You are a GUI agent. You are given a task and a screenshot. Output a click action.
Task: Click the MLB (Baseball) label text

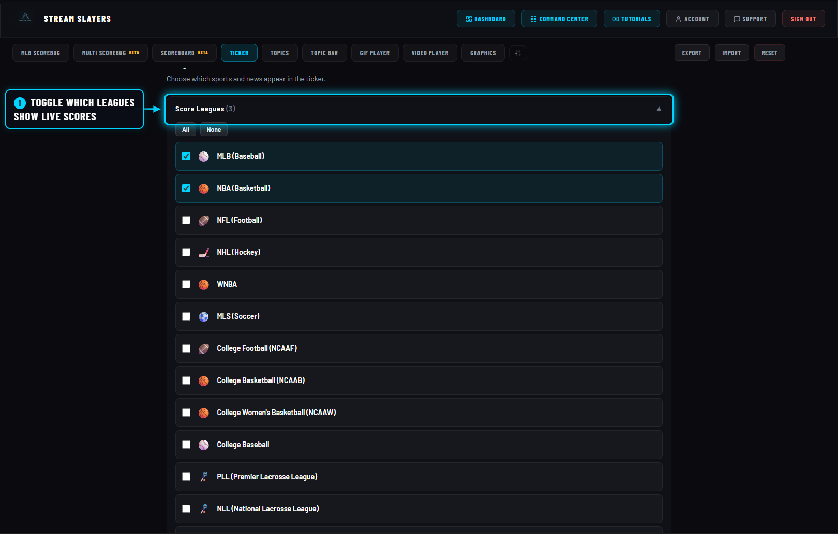coord(241,156)
